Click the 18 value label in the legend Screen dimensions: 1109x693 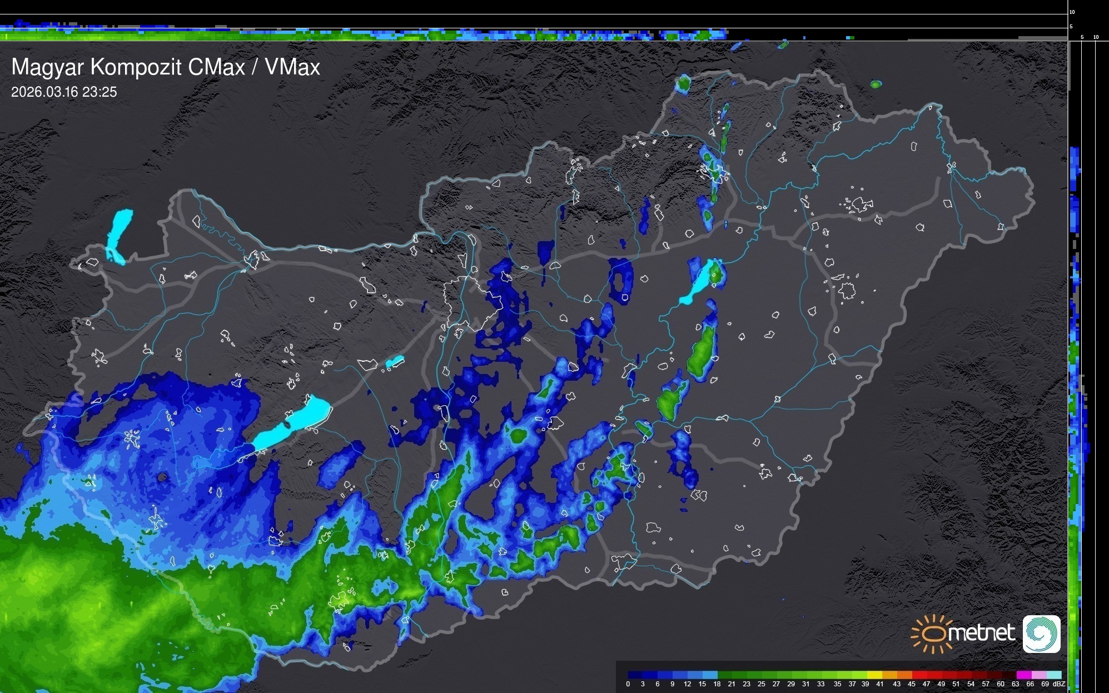717,684
